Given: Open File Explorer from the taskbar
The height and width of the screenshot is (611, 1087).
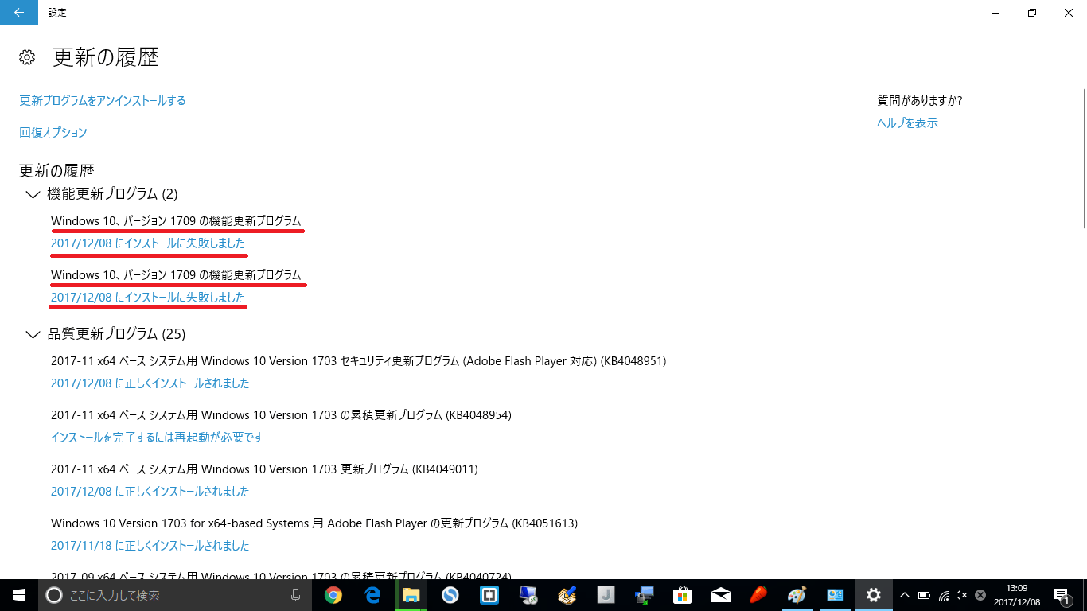Looking at the screenshot, I should (x=411, y=595).
